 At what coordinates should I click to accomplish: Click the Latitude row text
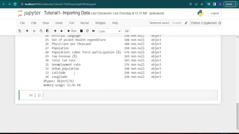(x=59, y=73)
